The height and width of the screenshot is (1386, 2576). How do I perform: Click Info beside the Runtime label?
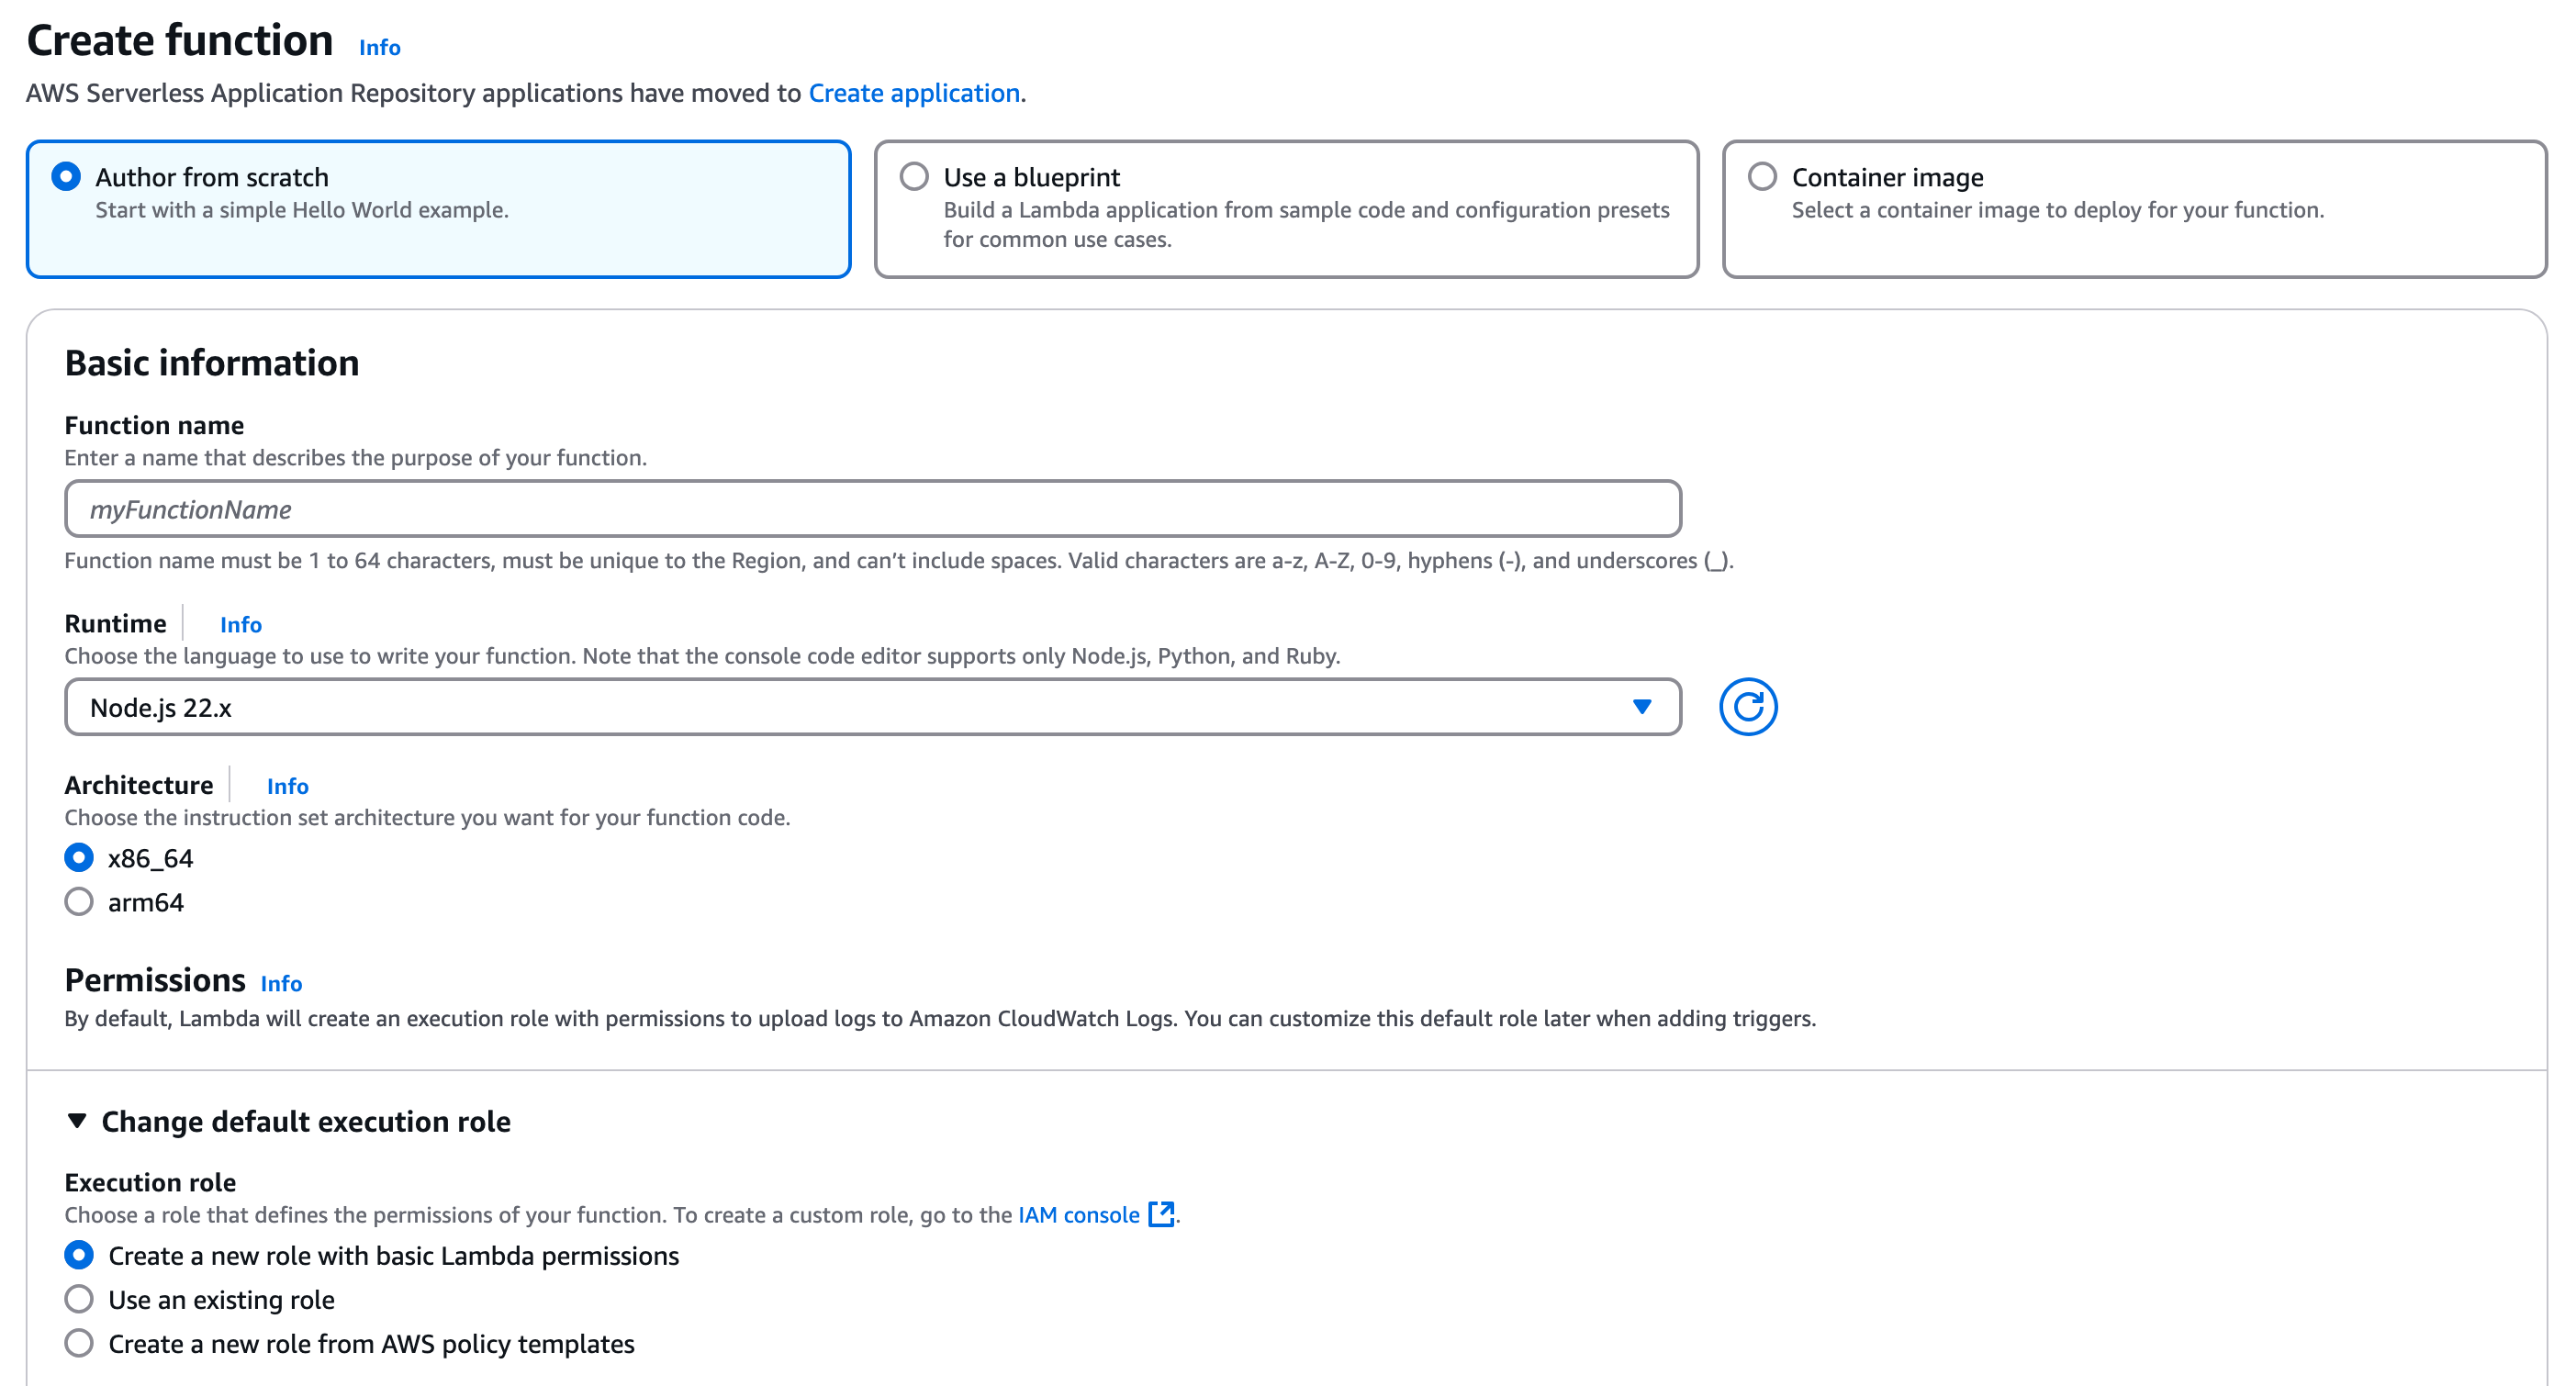(x=240, y=624)
